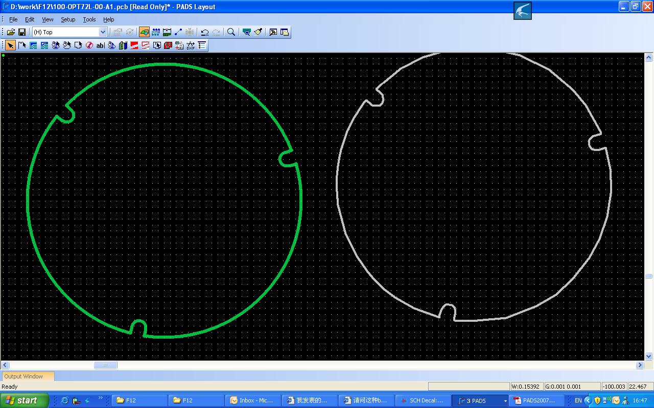The image size is (654, 408).
Task: Select the Keepout tool
Action: click(89, 45)
